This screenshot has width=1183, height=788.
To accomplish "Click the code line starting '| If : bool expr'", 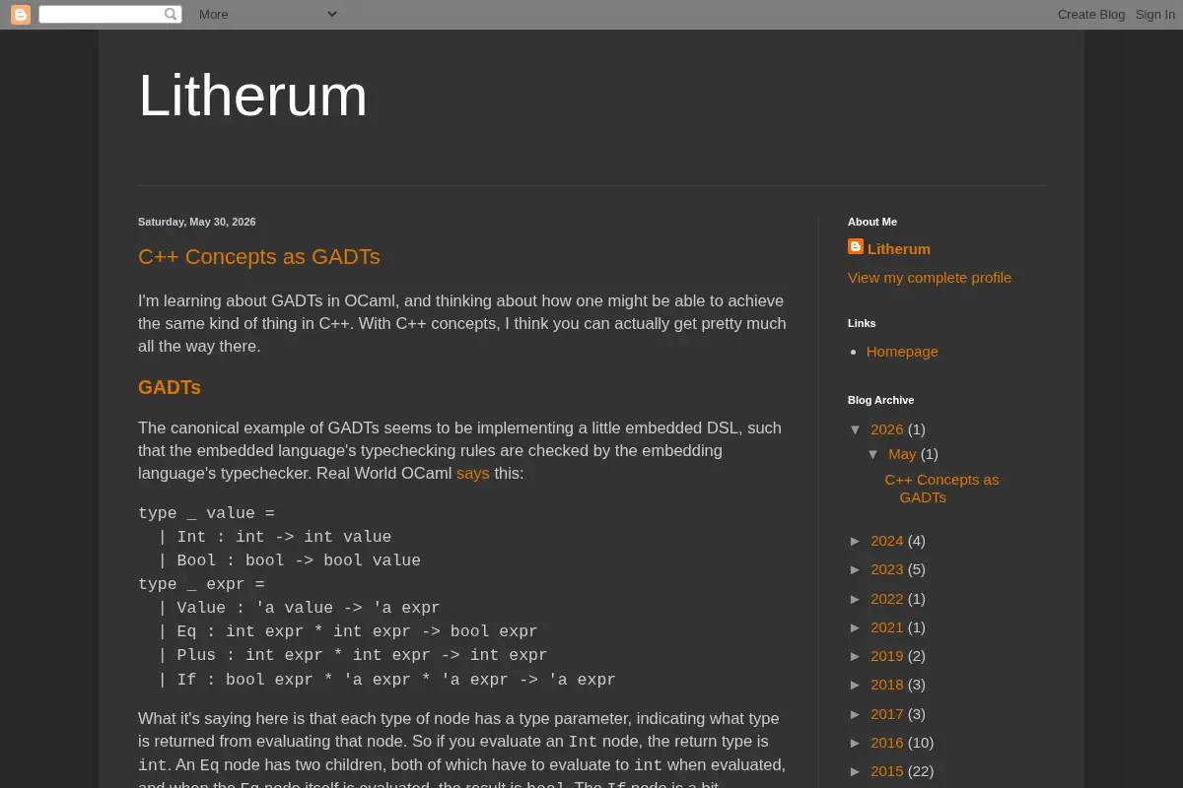I will (386, 680).
